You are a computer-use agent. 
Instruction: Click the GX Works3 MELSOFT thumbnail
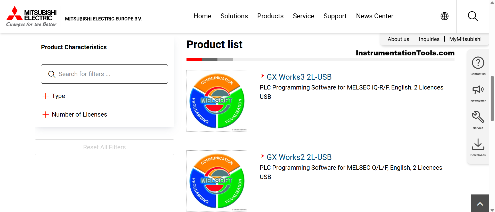tap(217, 101)
